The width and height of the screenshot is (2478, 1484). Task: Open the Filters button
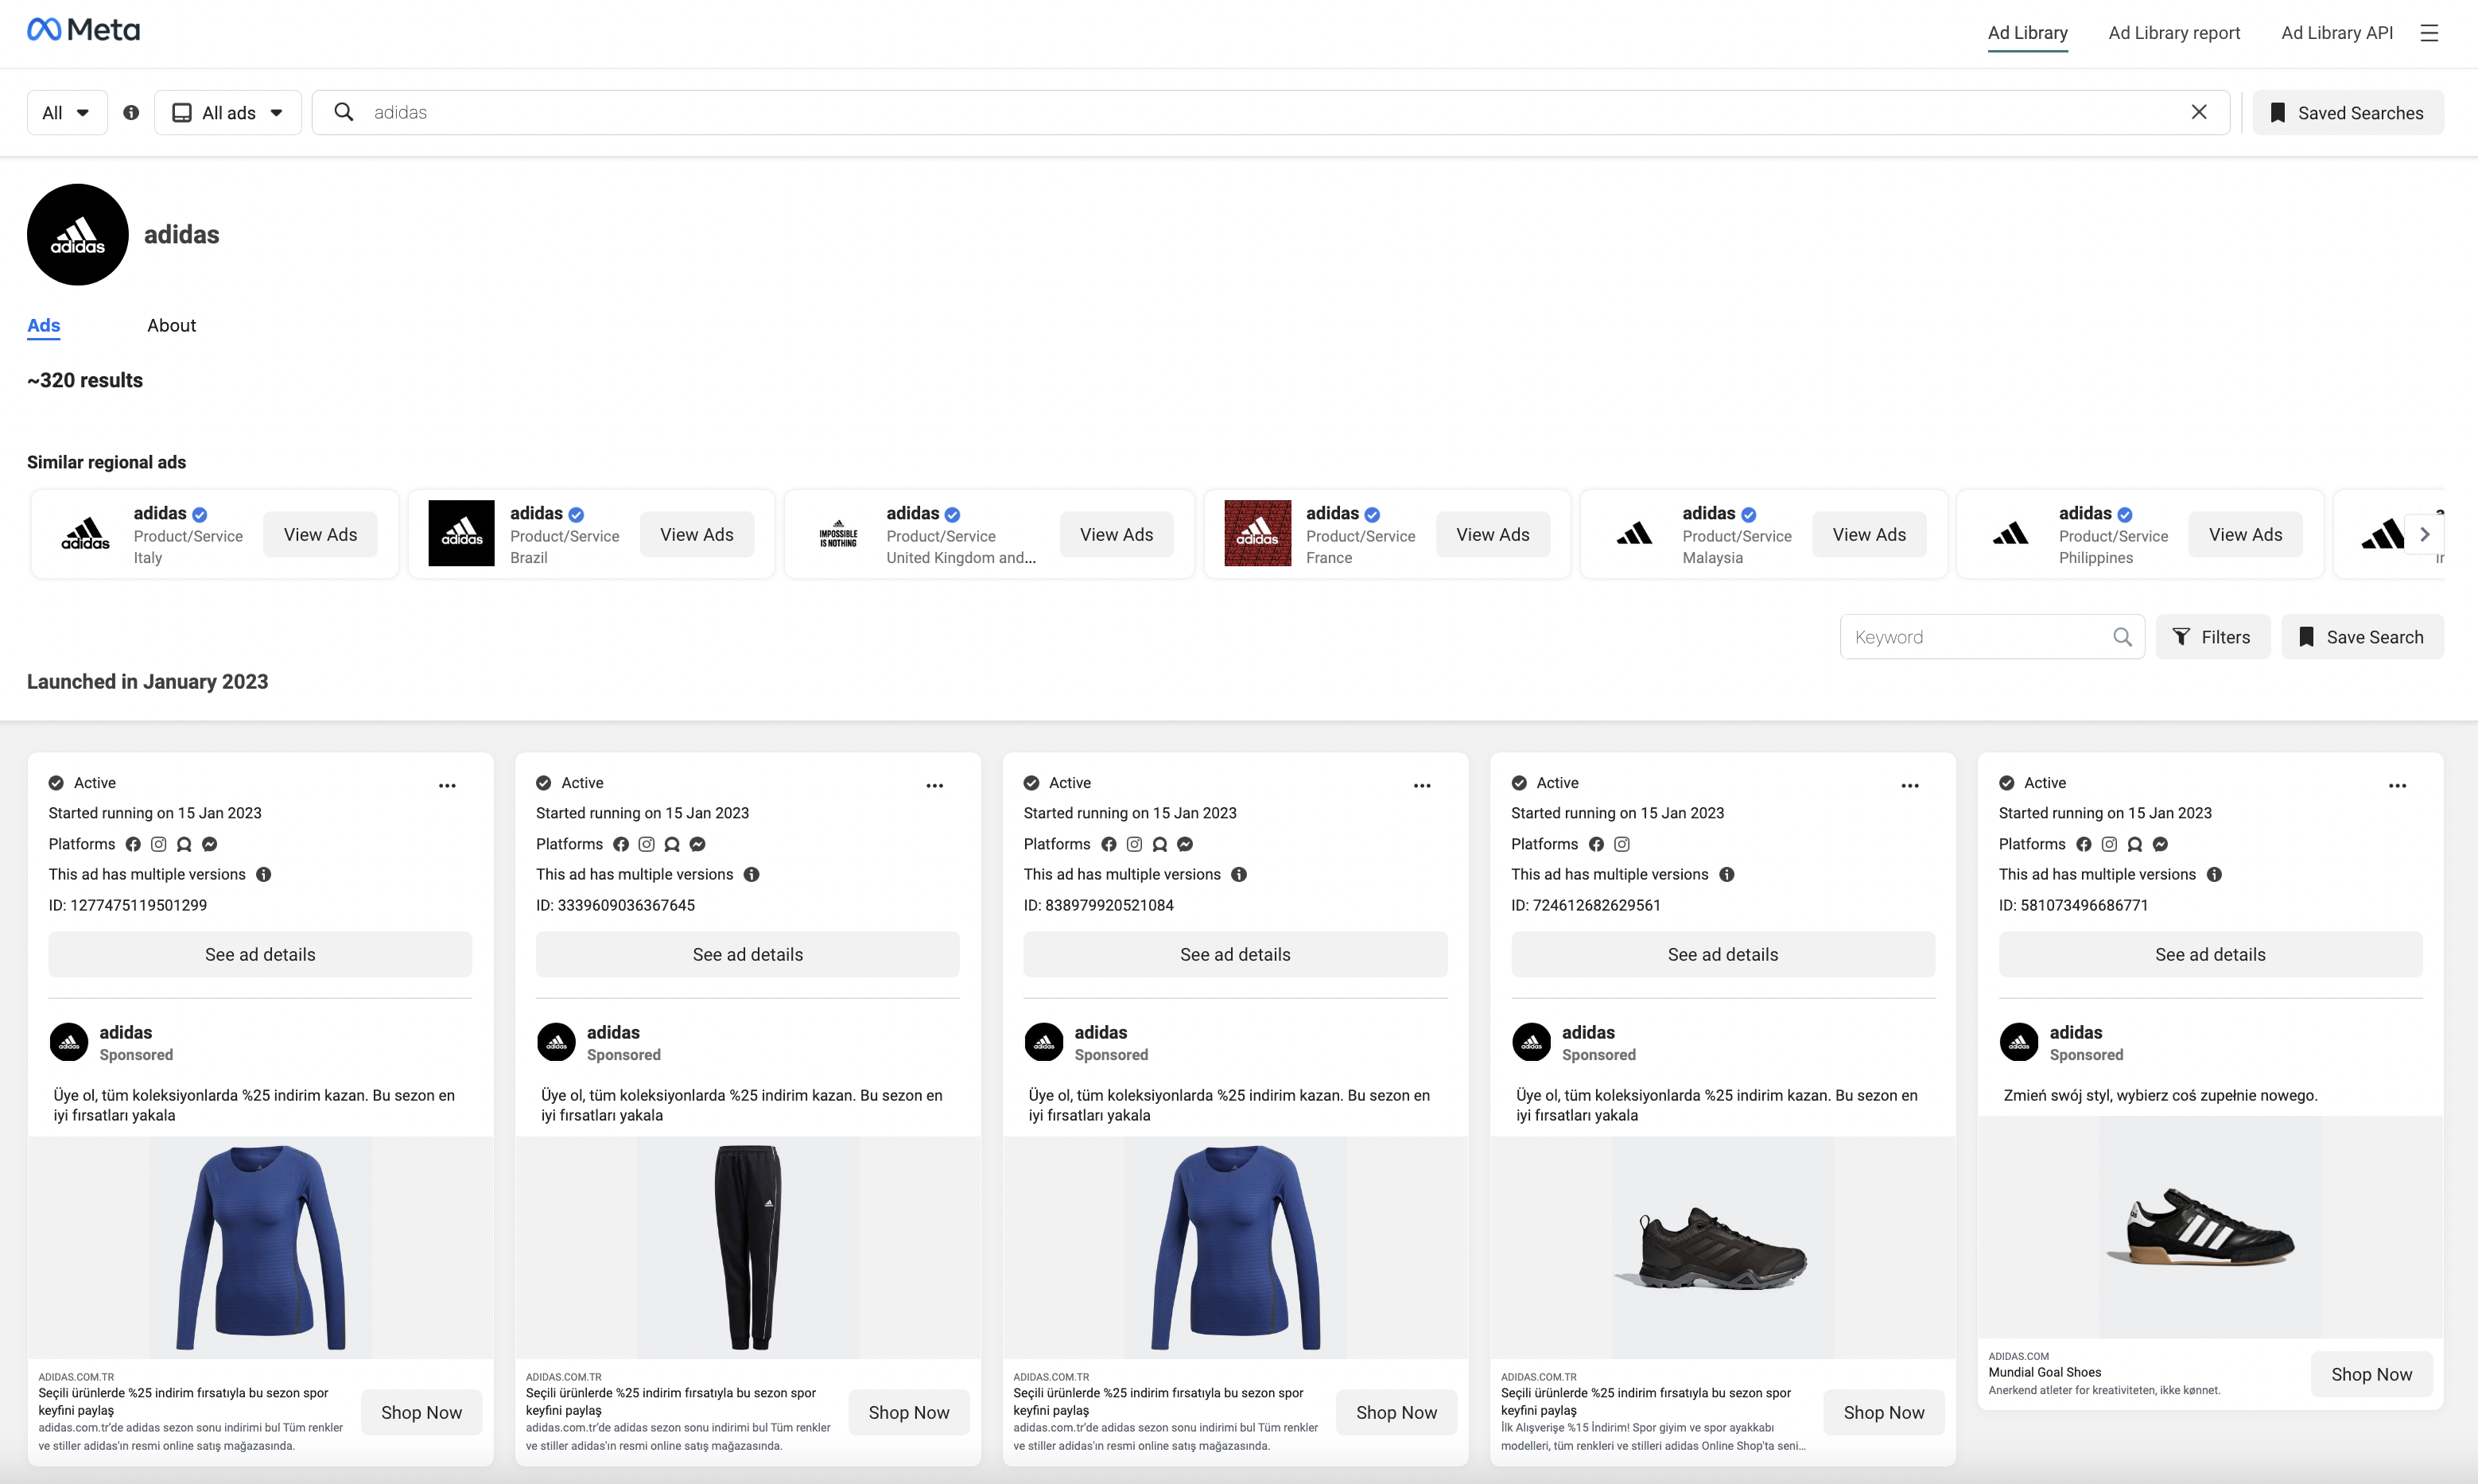pyautogui.click(x=2212, y=637)
